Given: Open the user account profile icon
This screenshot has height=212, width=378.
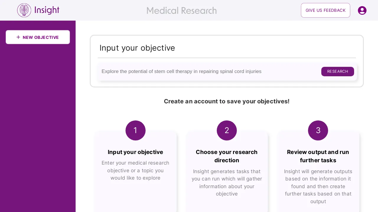Looking at the screenshot, I should [362, 10].
